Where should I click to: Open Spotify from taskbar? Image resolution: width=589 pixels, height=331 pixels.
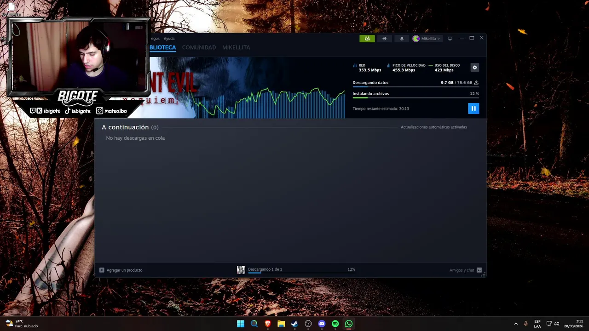tap(335, 324)
